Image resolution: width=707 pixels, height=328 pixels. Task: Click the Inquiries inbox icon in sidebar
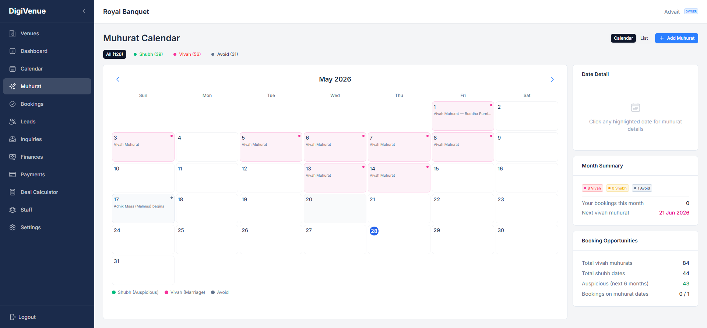pyautogui.click(x=13, y=139)
